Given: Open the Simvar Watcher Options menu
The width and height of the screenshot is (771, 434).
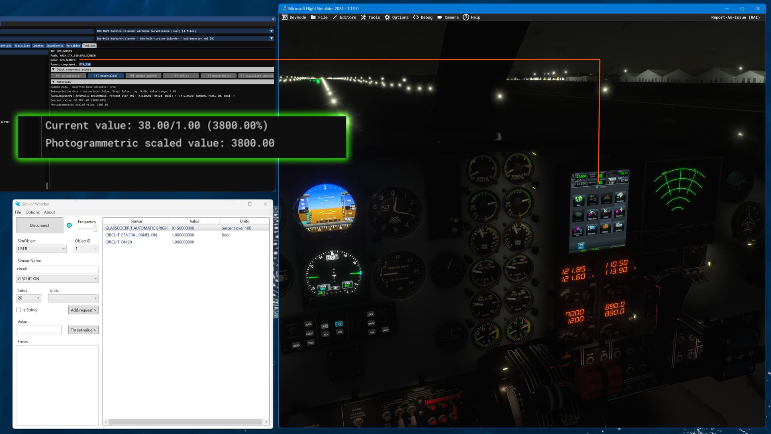Looking at the screenshot, I should coord(33,212).
